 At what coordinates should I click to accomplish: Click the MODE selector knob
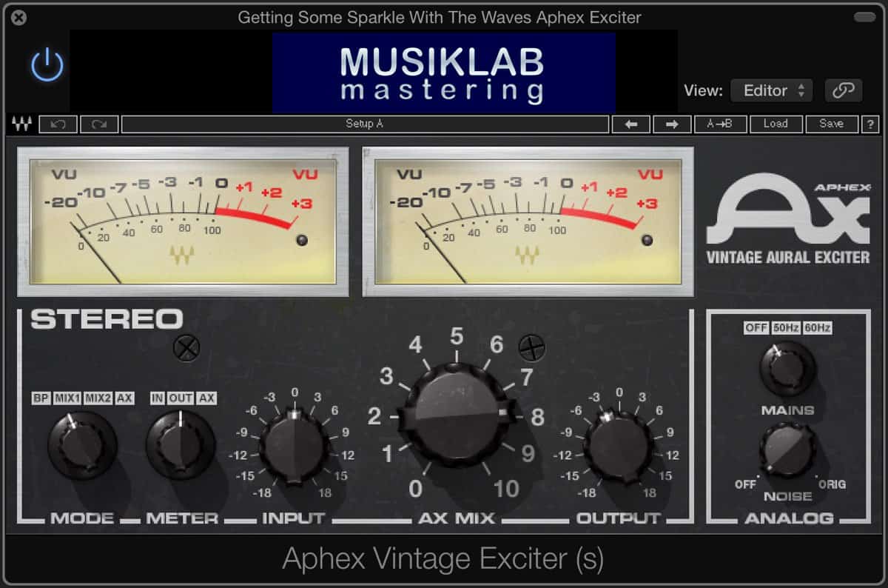pos(82,445)
